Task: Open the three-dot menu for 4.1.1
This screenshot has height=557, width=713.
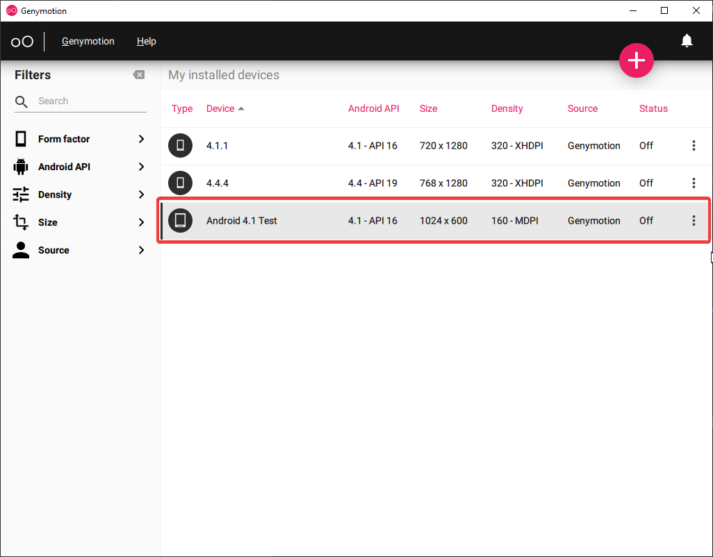Action: pos(694,145)
